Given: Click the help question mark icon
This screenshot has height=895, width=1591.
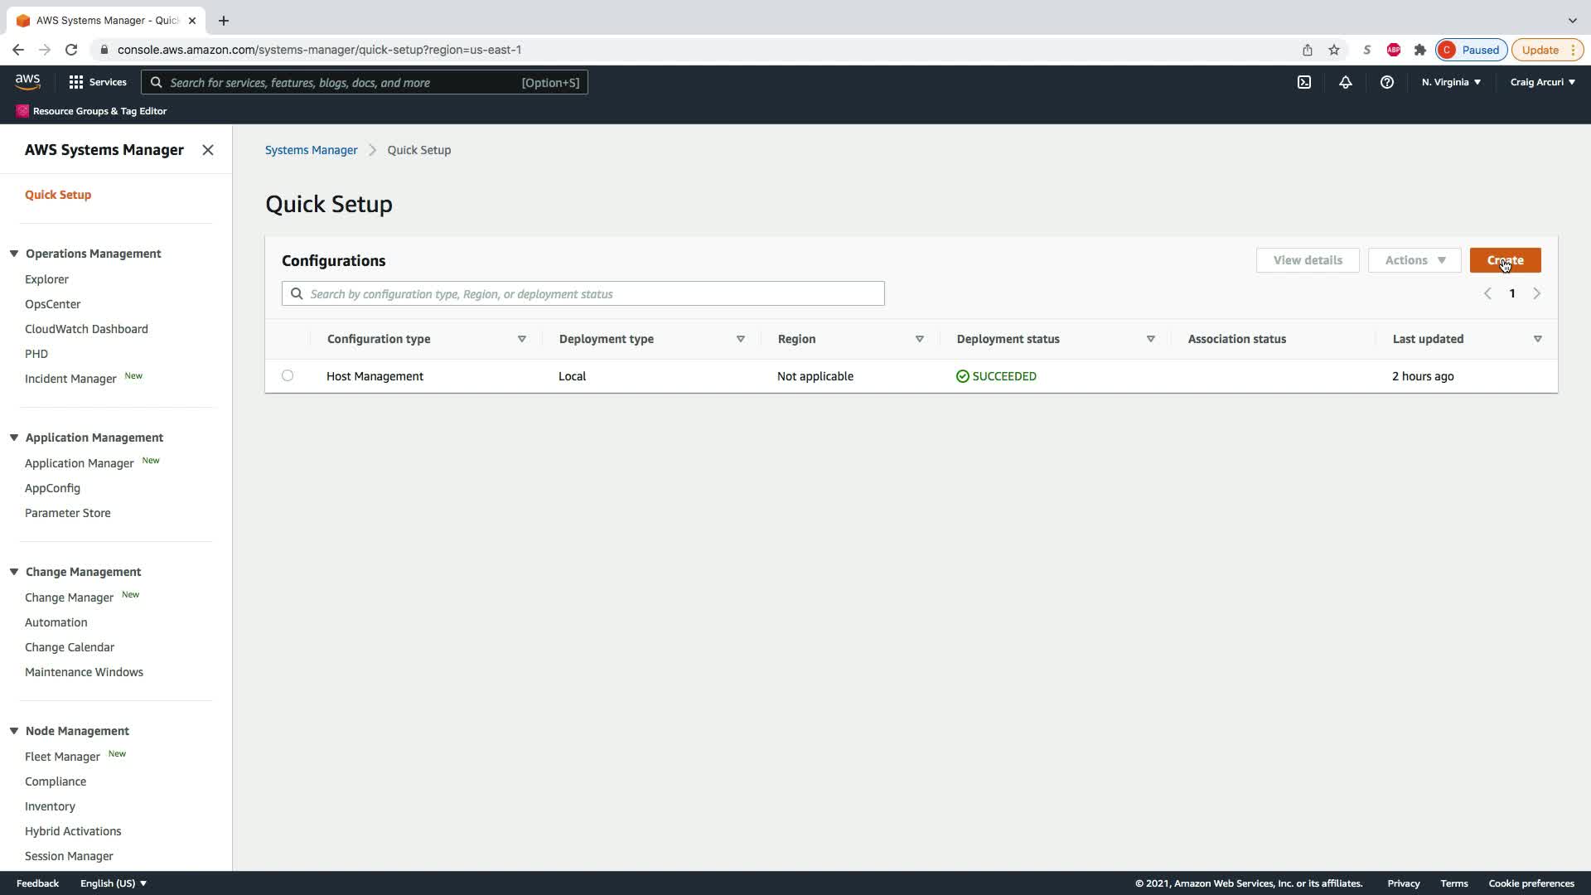Looking at the screenshot, I should (x=1387, y=82).
